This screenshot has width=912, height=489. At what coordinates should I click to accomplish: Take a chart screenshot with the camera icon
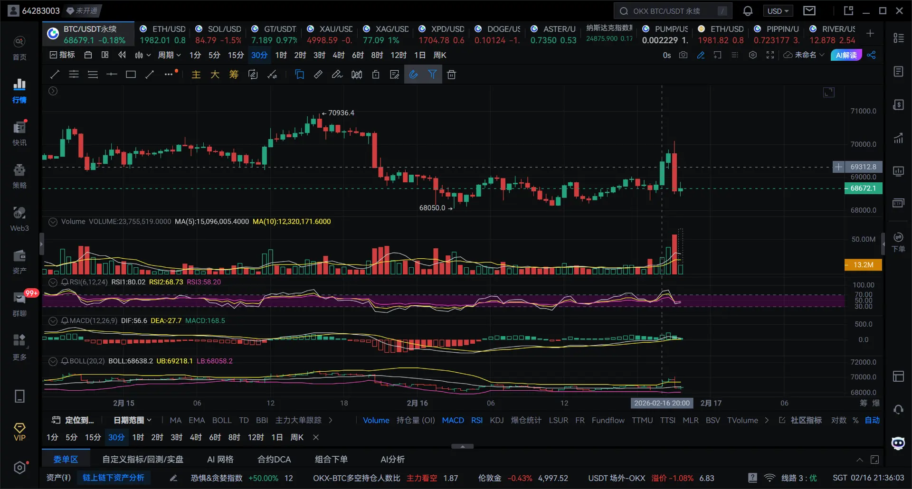(x=683, y=55)
